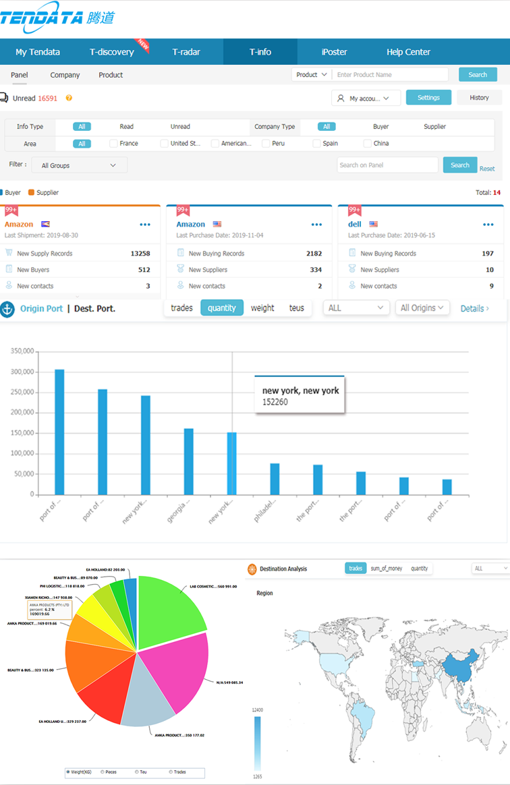
Task: Click the Destination Analysis globe icon
Action: click(252, 569)
